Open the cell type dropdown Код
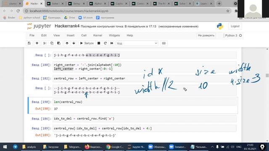The width and height of the screenshot is (269, 151). (x=137, y=43)
